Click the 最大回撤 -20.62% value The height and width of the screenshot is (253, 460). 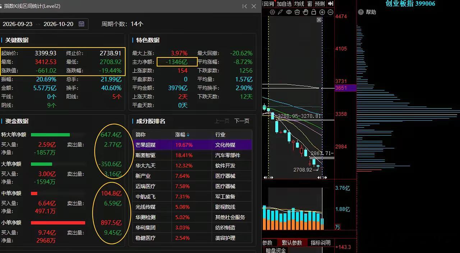click(241, 53)
